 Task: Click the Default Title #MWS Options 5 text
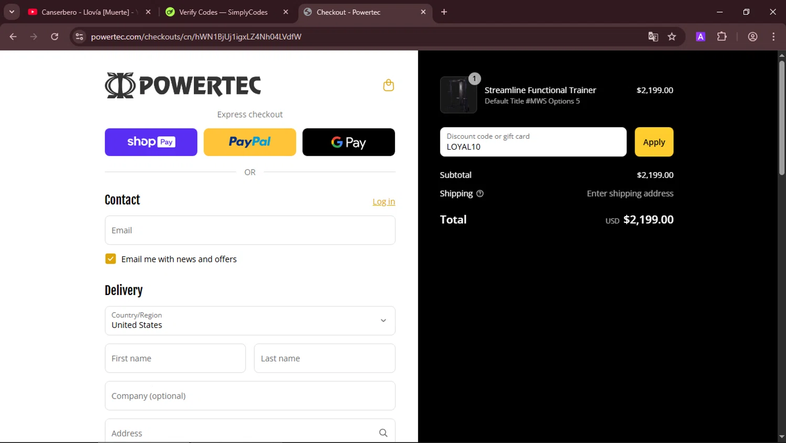[532, 101]
